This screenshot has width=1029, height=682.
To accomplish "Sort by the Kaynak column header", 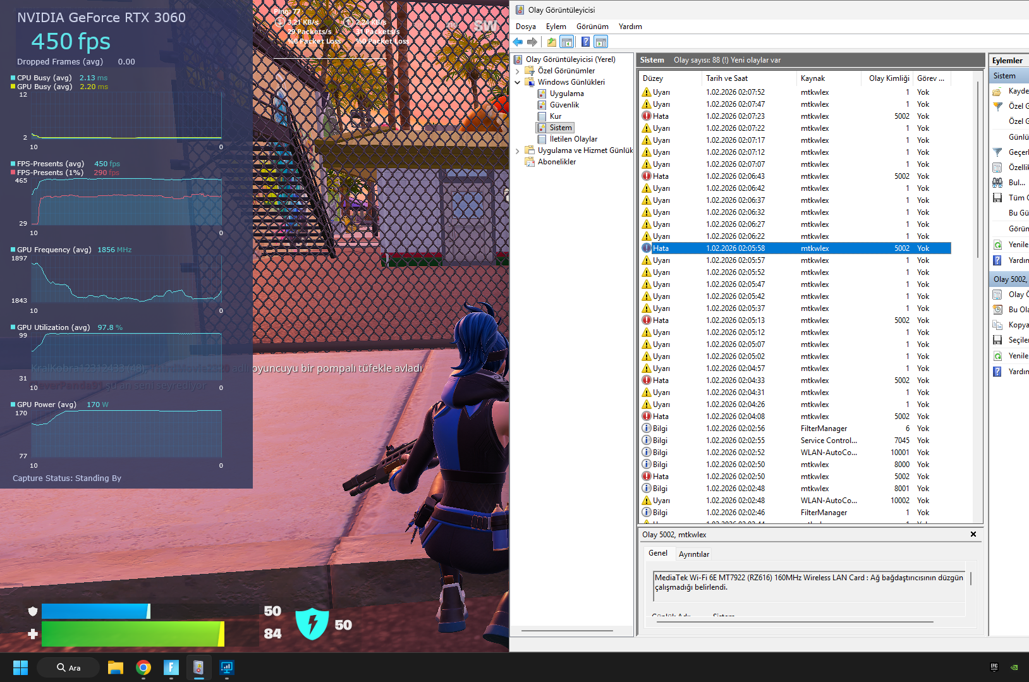I will tap(828, 78).
